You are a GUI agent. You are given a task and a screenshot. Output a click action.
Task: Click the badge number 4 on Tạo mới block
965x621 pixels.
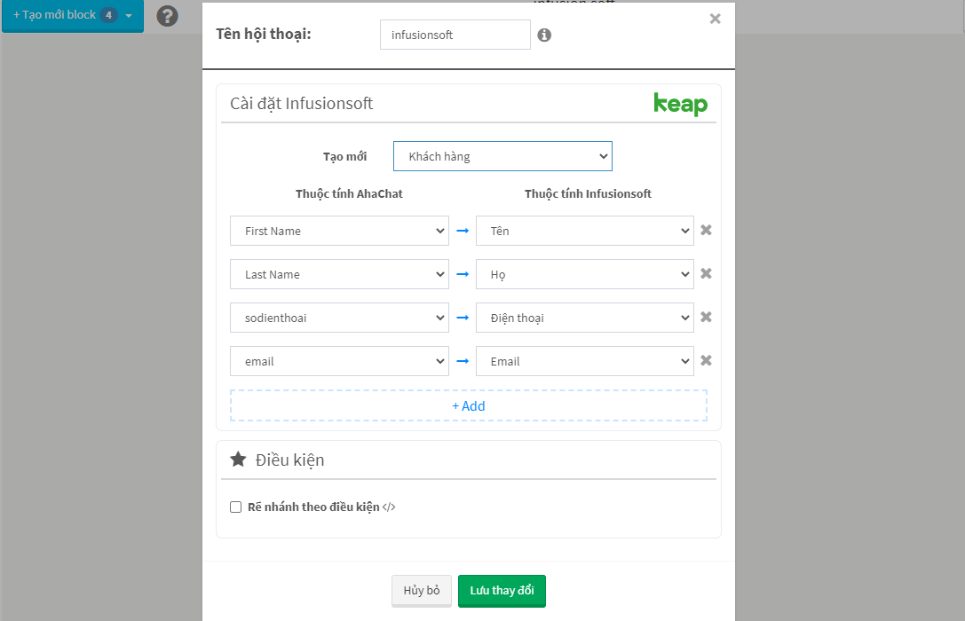109,15
